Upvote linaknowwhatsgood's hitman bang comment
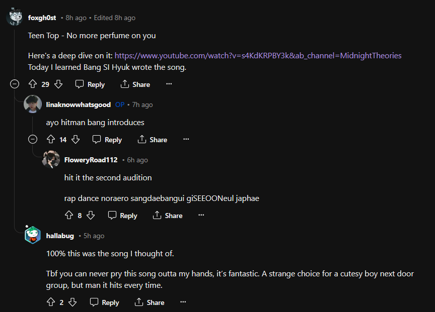 pos(50,140)
